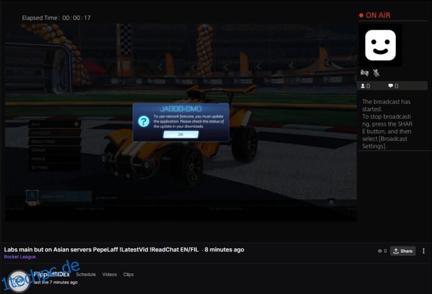Click the 'last live 7 minutes ago' text
The height and width of the screenshot is (294, 432).
tap(55, 283)
